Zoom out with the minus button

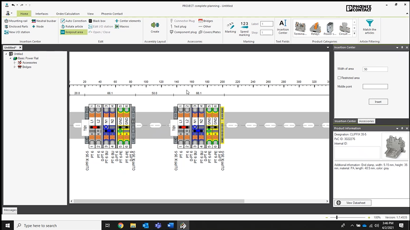pyautogui.click(x=326, y=217)
